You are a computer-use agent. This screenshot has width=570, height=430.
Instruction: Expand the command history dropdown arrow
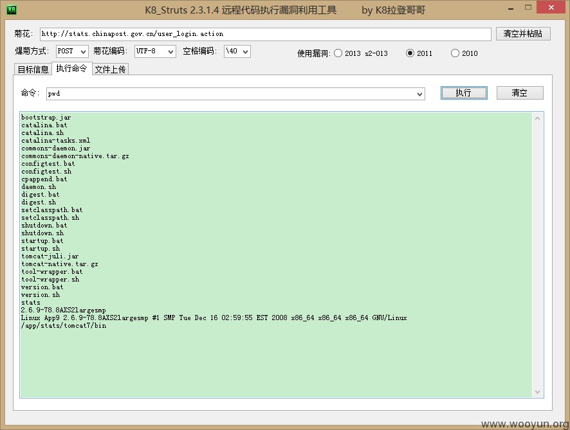(x=420, y=94)
